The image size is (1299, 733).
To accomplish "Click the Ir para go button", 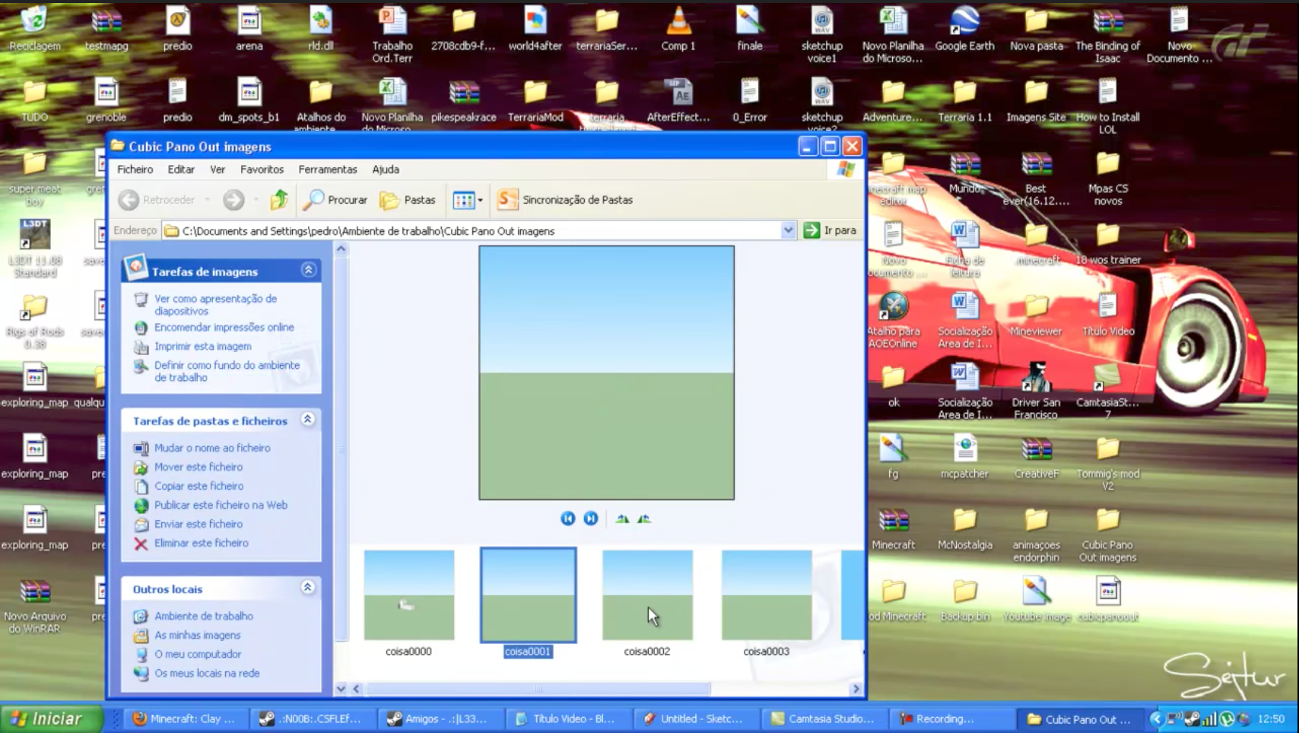I will coord(830,230).
